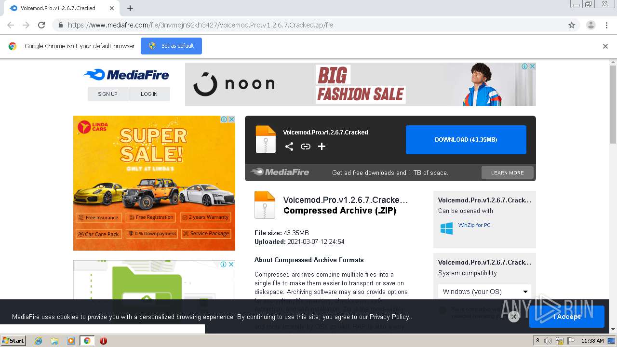Click About Compressed Archive Formats heading
The height and width of the screenshot is (347, 617).
(309, 260)
